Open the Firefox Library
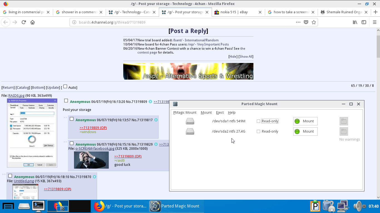380x213 pixels. point(355,22)
